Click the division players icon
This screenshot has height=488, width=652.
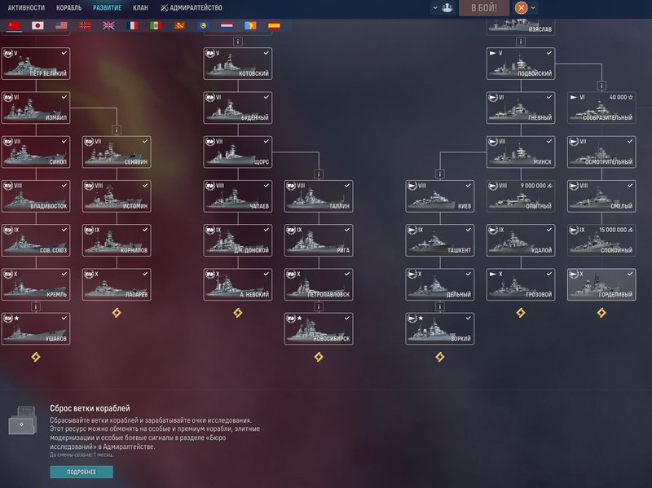coord(447,7)
